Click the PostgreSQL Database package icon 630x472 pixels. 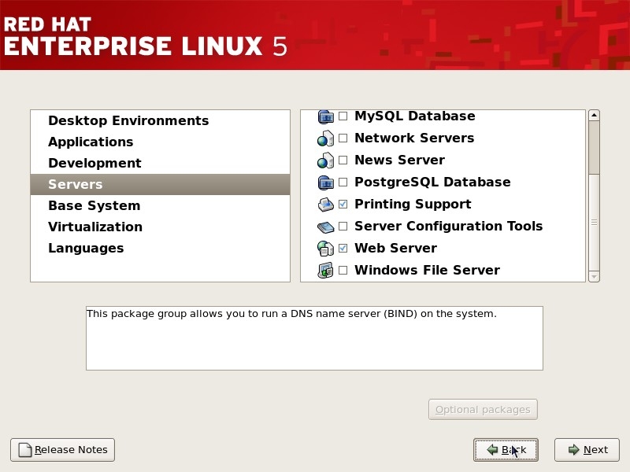click(325, 183)
